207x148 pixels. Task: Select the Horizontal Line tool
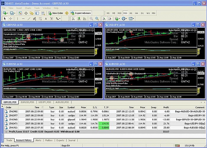pos(23,19)
